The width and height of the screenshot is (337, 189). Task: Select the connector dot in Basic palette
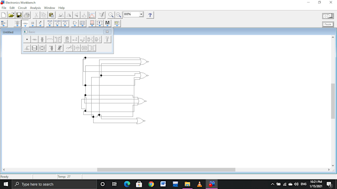tap(27, 40)
